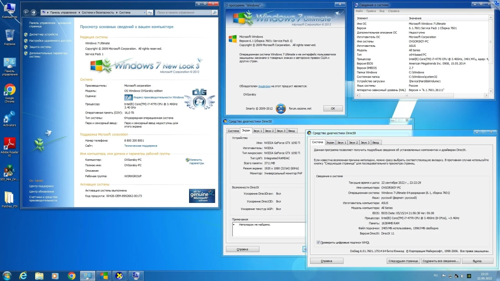Switch to Ввод tab in front DirectX window
The width and height of the screenshot is (500, 281).
pos(375,142)
